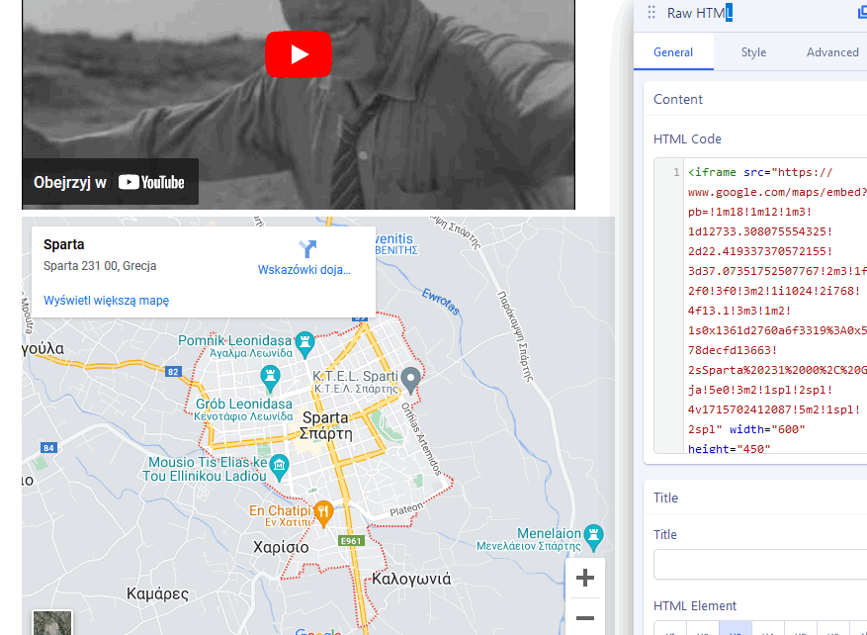Switch to satellite view thumbnail
The height and width of the screenshot is (635, 867).
click(x=51, y=623)
